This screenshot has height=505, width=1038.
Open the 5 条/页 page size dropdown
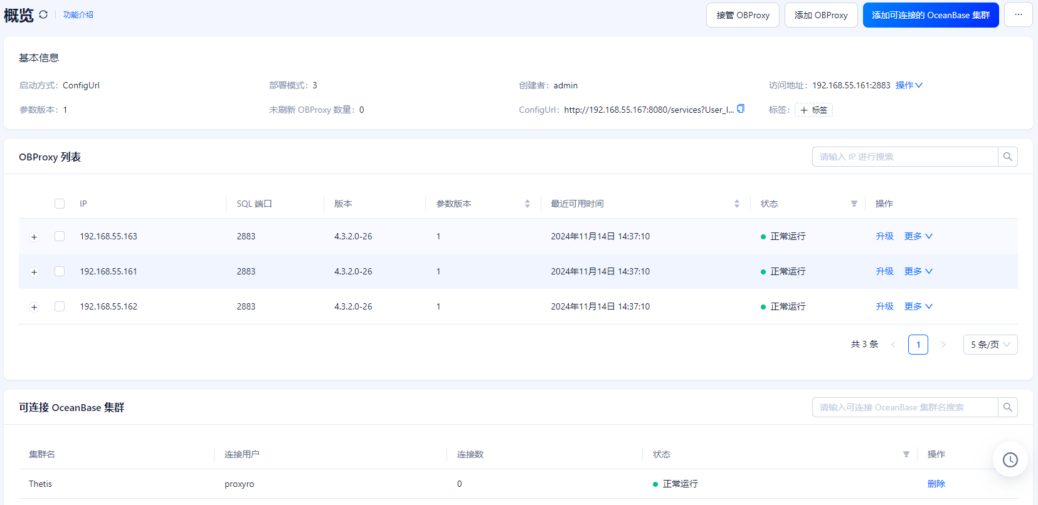990,345
